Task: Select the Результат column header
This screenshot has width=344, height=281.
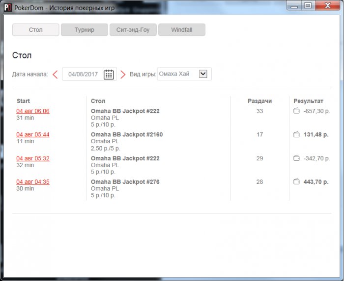Action: 308,101
